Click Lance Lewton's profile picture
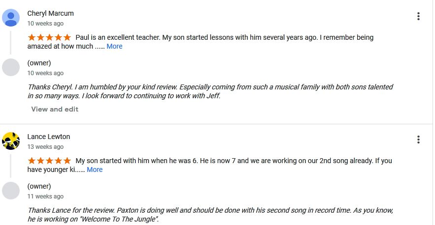Screen dimensions: 435x225 click(x=11, y=141)
